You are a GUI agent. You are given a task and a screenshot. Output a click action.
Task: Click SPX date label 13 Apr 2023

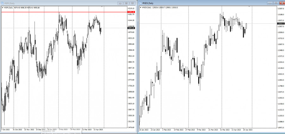[98, 130]
